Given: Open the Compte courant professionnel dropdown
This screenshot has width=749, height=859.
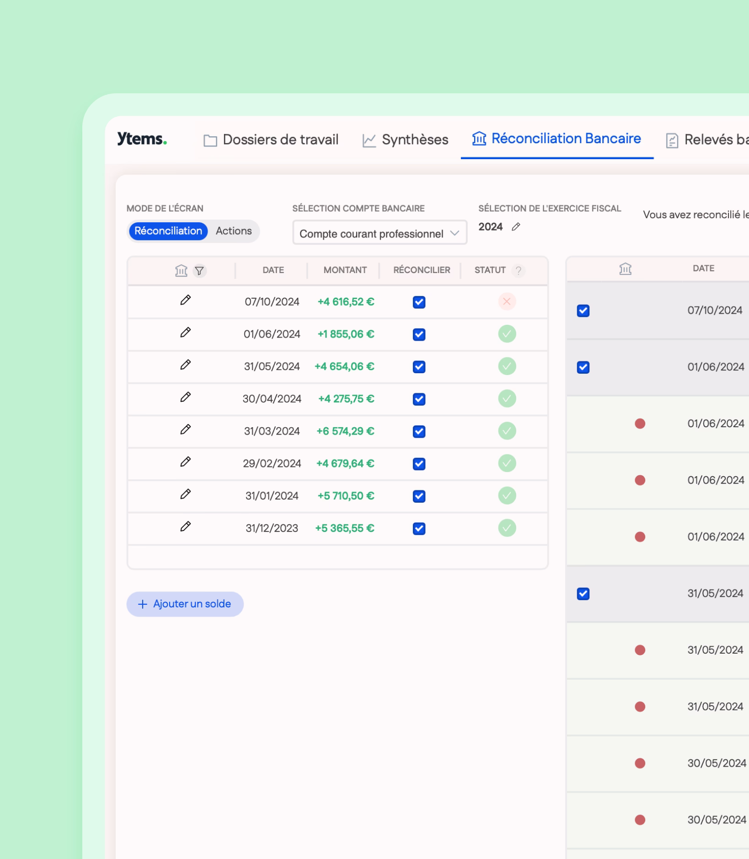Looking at the screenshot, I should click(380, 233).
